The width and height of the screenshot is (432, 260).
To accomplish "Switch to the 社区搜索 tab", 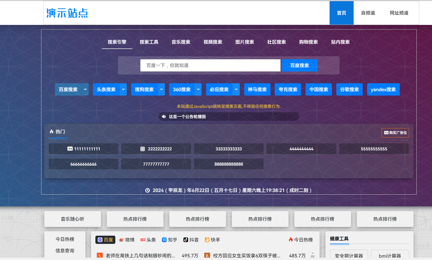I will 277,42.
